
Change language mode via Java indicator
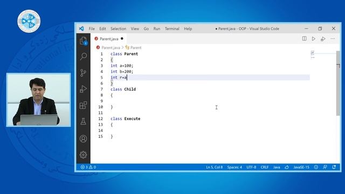pyautogui.click(x=277, y=167)
